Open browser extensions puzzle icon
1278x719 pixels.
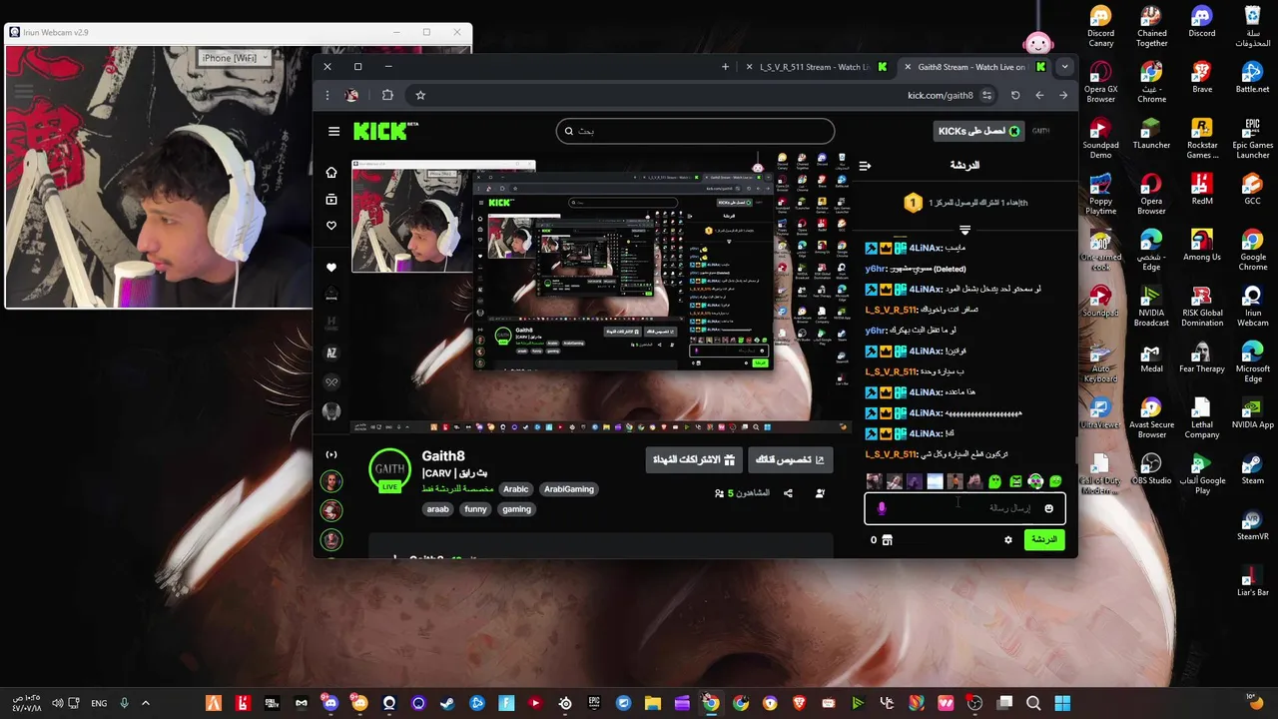(387, 95)
